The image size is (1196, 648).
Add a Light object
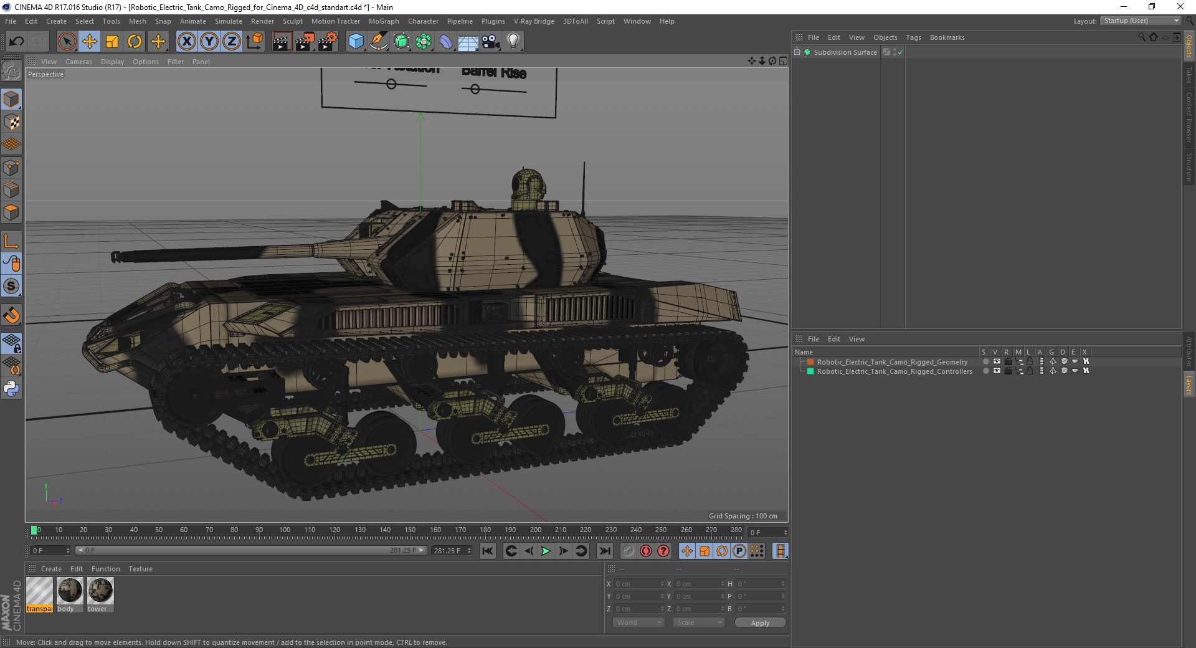(x=513, y=42)
